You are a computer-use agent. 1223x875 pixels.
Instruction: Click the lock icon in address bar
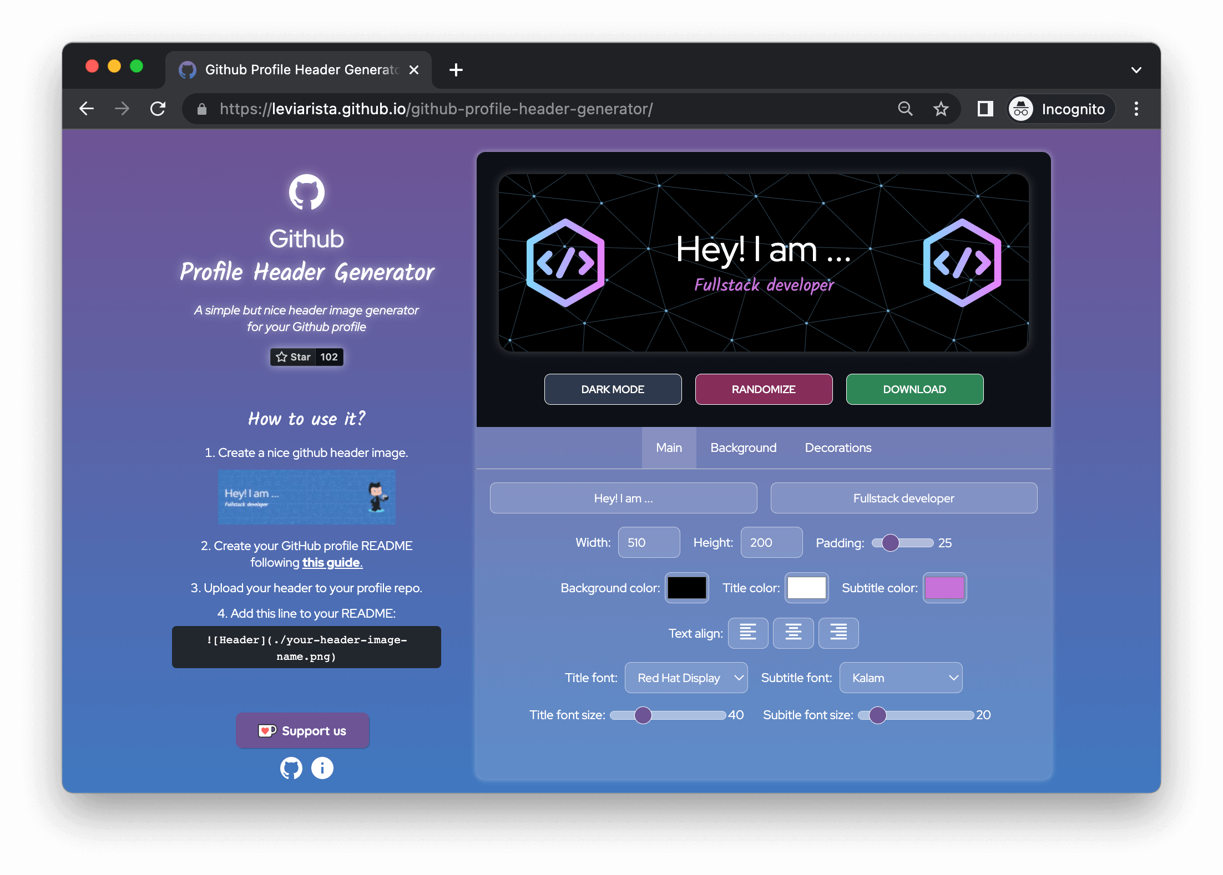(202, 109)
